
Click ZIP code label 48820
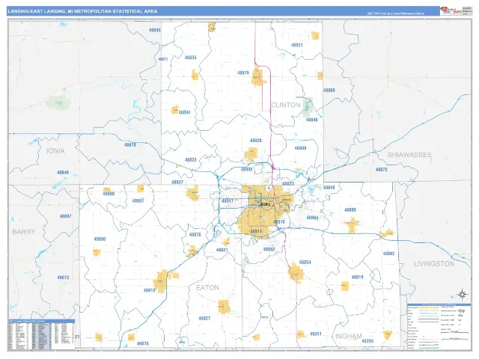pos(256,141)
